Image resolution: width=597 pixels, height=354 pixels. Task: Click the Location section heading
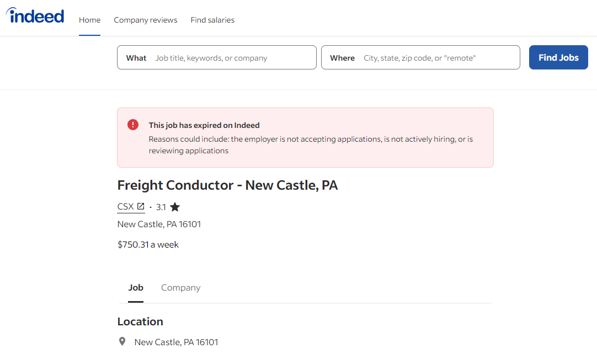(140, 321)
